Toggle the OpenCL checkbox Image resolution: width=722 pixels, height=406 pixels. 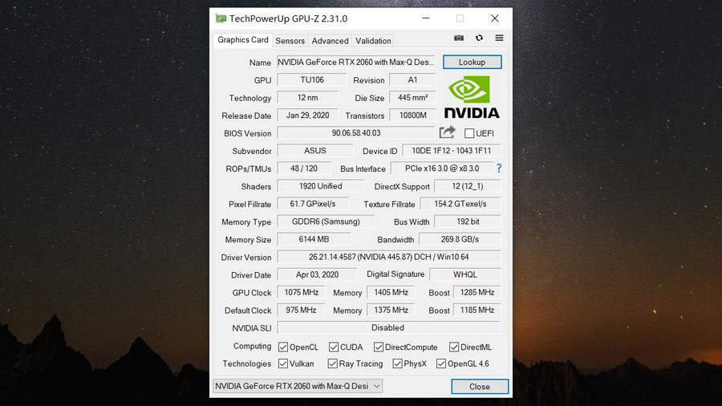pyautogui.click(x=283, y=347)
